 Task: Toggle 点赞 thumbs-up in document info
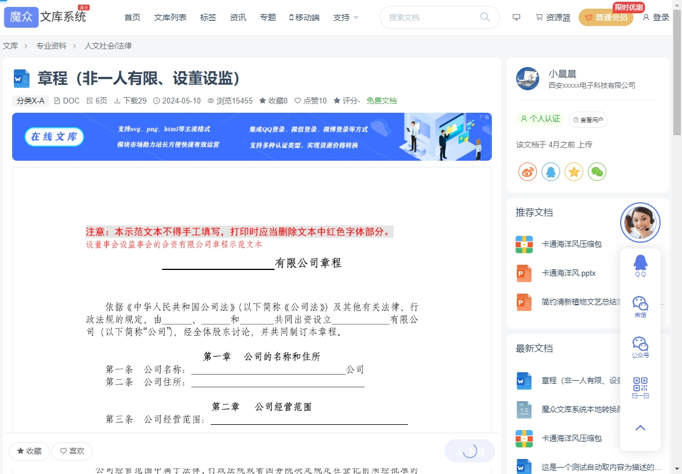click(310, 101)
